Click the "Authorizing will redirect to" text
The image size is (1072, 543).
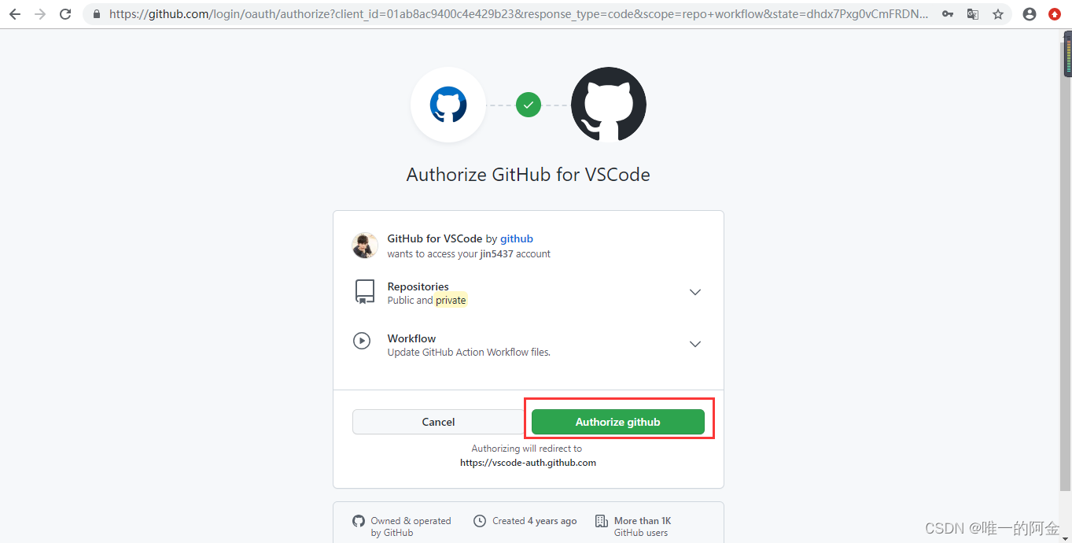(x=527, y=449)
